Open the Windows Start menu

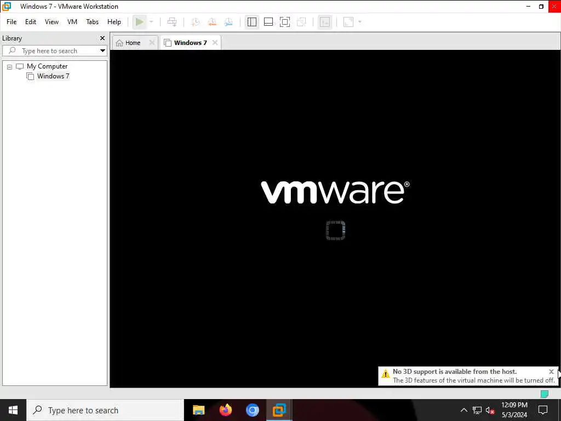pos(13,410)
